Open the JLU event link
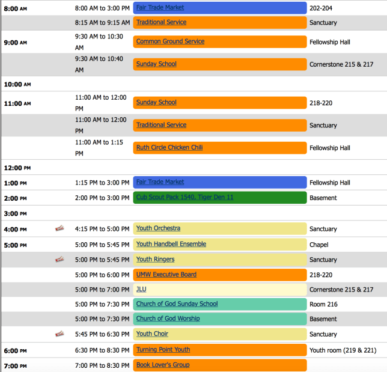Screen dimensions: 387x372 [141, 289]
